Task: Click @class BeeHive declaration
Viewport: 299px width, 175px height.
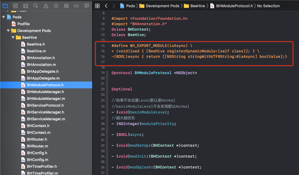Action: point(129,35)
